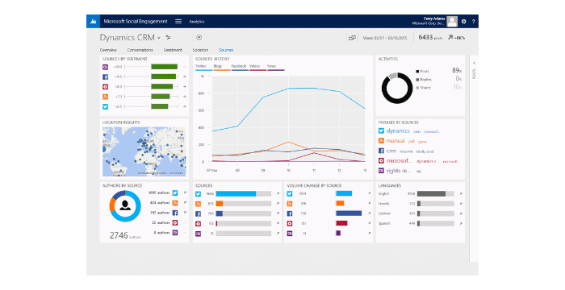Toggle Facebook series in Sources History legend
The image size is (565, 290).
240,67
